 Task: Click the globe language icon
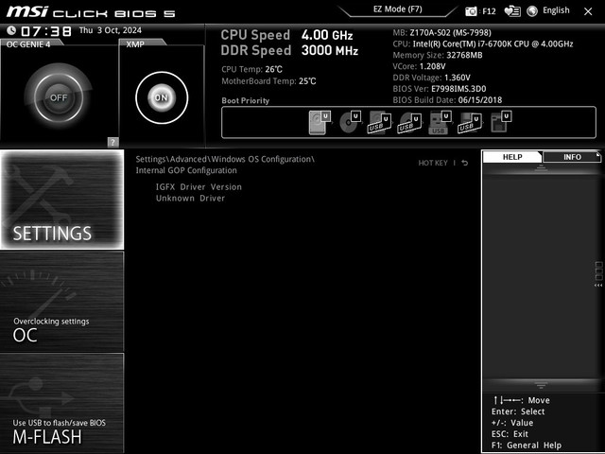532,11
